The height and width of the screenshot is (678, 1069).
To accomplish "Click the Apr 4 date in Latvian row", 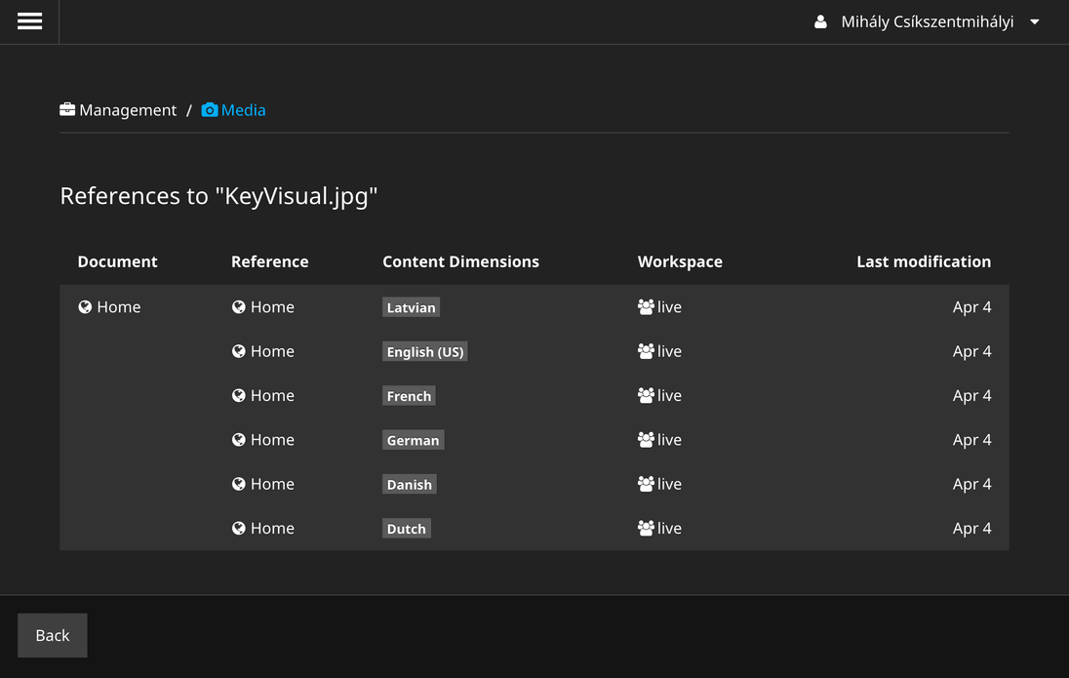I will pos(972,307).
